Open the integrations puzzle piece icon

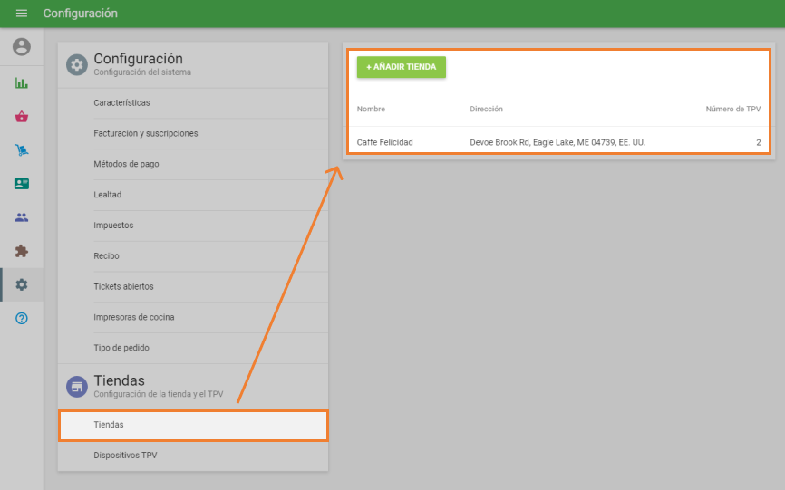coord(22,251)
